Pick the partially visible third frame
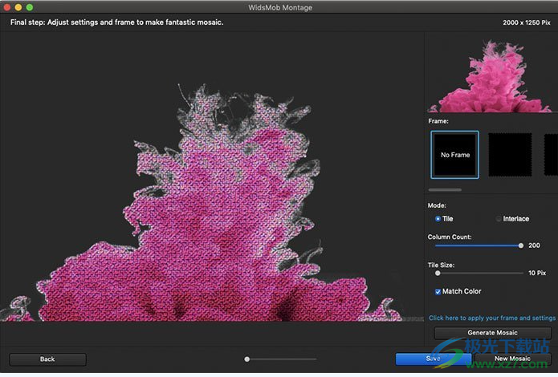 [x=551, y=155]
